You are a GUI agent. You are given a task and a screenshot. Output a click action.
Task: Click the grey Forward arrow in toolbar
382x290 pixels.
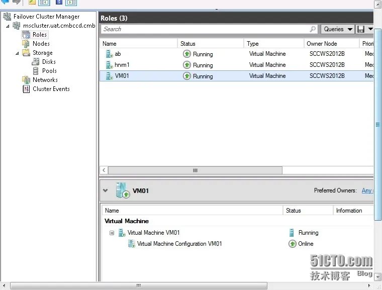(16, 2)
